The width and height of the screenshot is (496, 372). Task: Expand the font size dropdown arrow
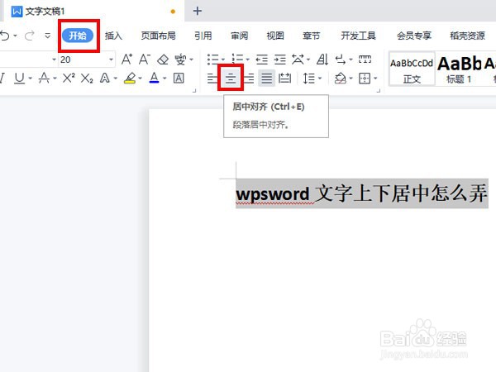111,60
